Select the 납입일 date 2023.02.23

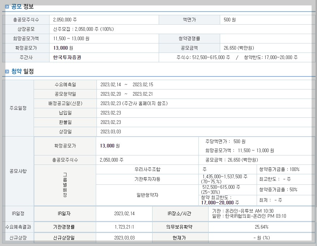coord(111,113)
